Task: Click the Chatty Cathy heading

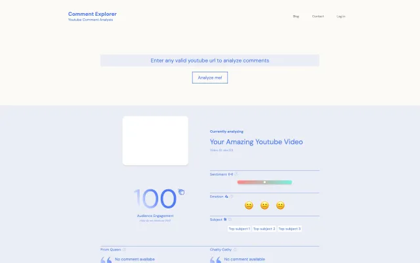Action: (x=220, y=250)
